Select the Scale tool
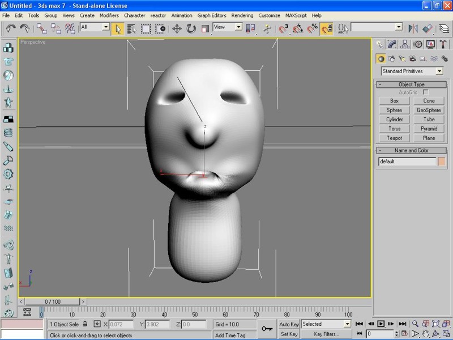The width and height of the screenshot is (453, 340). [205, 29]
